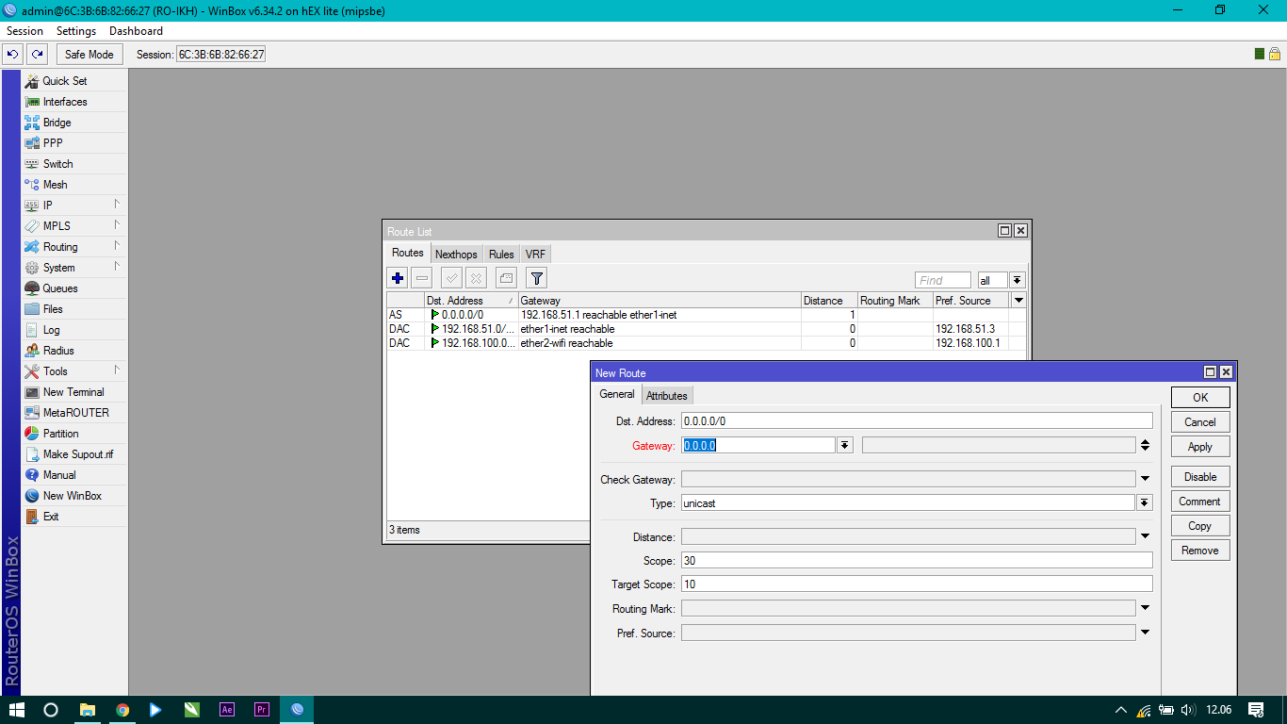Open the Type dropdown showing unicast
The width and height of the screenshot is (1287, 724).
(x=1145, y=503)
